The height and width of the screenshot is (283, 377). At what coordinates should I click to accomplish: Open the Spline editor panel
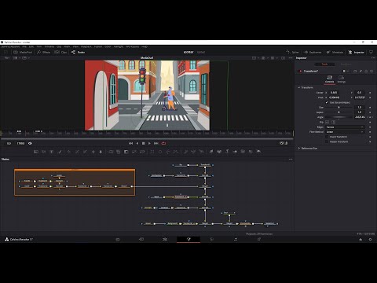click(292, 52)
